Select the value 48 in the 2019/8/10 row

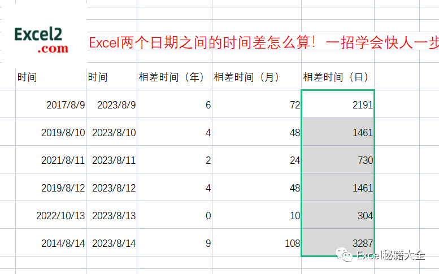click(257, 132)
